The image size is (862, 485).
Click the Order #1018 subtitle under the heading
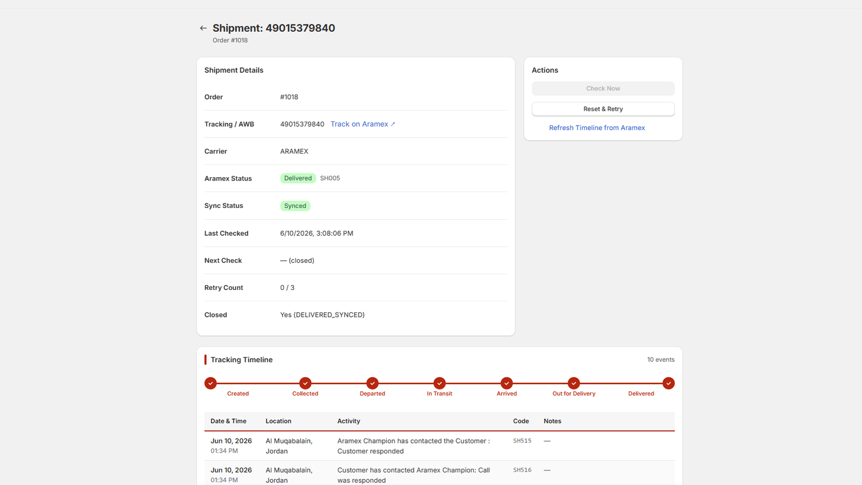click(x=230, y=40)
